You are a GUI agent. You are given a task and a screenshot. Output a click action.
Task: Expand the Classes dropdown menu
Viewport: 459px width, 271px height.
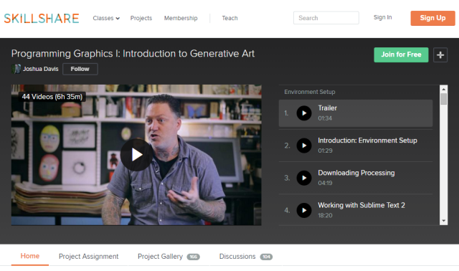click(106, 18)
